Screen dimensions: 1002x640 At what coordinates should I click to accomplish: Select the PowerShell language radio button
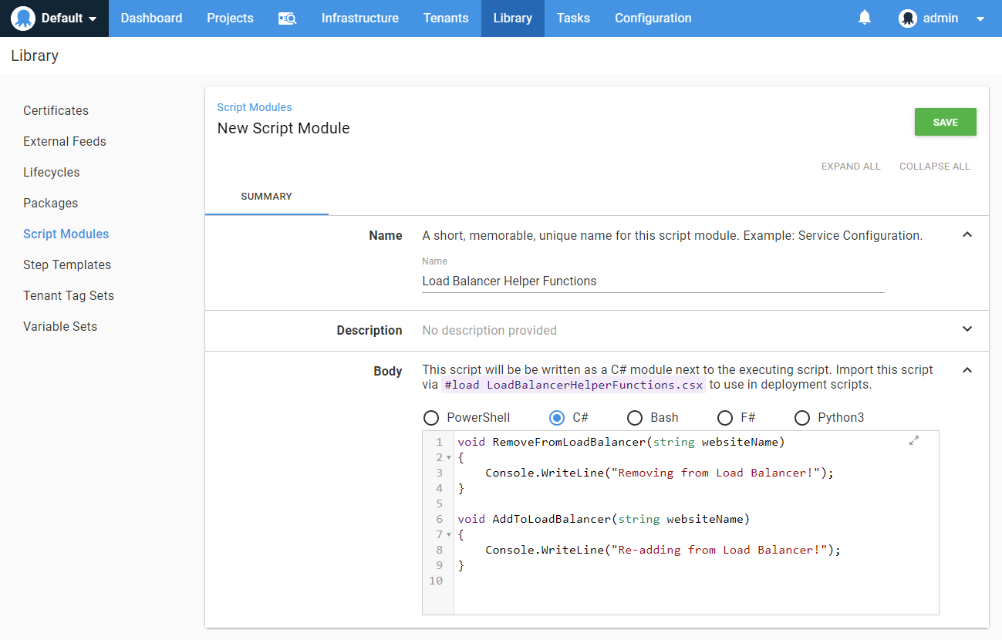click(431, 417)
